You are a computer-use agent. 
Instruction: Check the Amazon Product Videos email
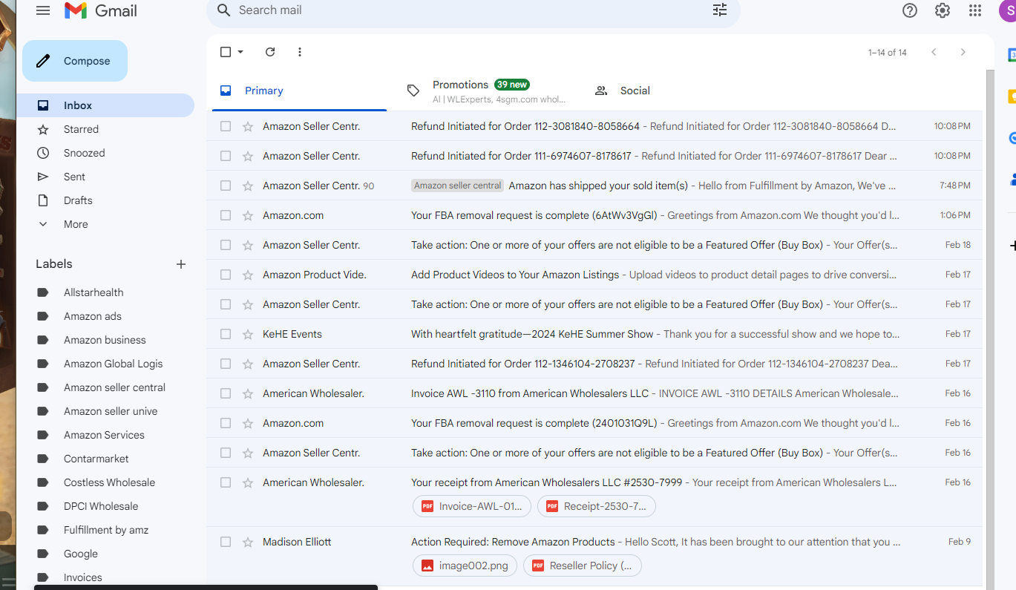pos(226,275)
